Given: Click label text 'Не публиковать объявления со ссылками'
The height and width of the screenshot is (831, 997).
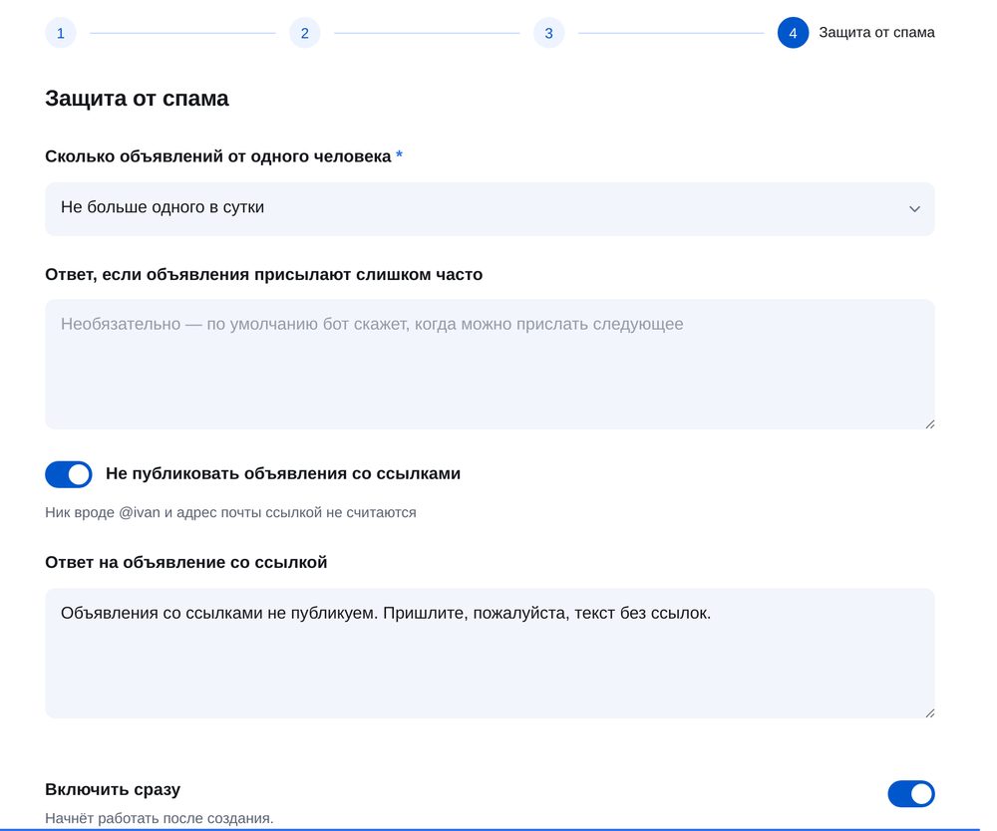Looking at the screenshot, I should click(283, 474).
